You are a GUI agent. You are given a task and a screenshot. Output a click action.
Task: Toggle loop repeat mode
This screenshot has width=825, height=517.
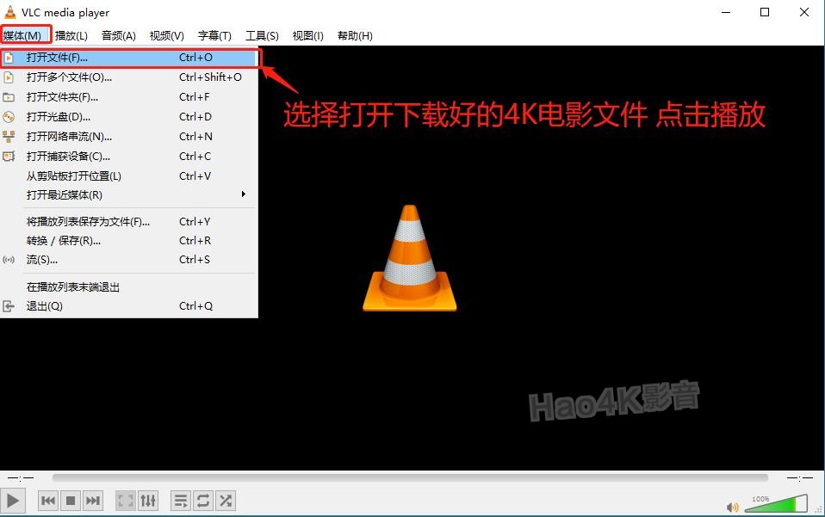(203, 501)
